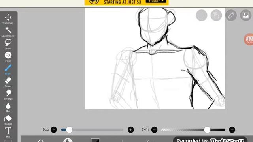Open the stabilizer hand icon button
This screenshot has width=253, height=142.
(x=216, y=15)
